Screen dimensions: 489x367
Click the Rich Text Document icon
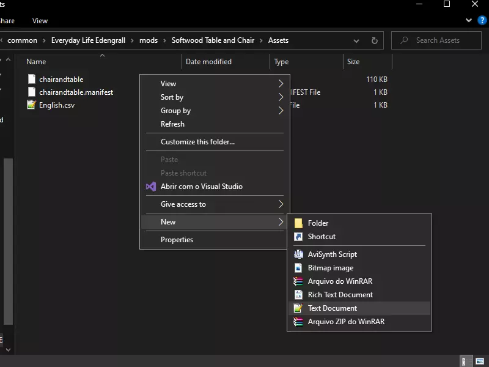298,295
